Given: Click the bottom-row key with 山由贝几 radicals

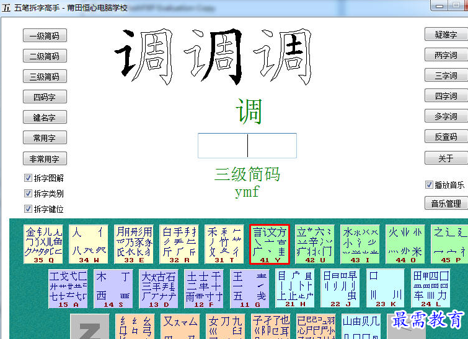Looking at the screenshot, I should [x=361, y=327].
